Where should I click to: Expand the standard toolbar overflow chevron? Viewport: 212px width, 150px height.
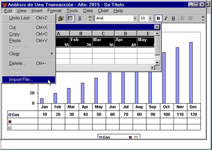[90, 19]
